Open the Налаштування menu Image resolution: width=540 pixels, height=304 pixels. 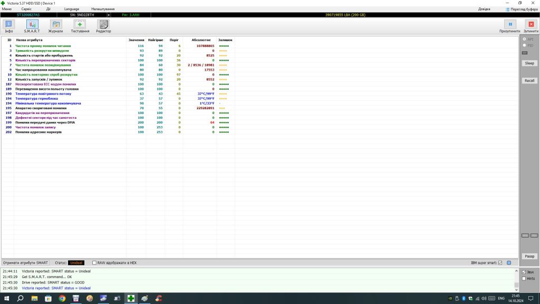(x=103, y=9)
